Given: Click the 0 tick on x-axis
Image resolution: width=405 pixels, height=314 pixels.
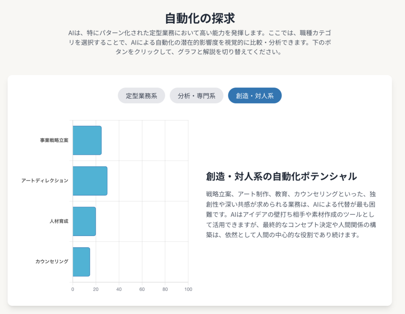Looking at the screenshot, I should [x=73, y=289].
